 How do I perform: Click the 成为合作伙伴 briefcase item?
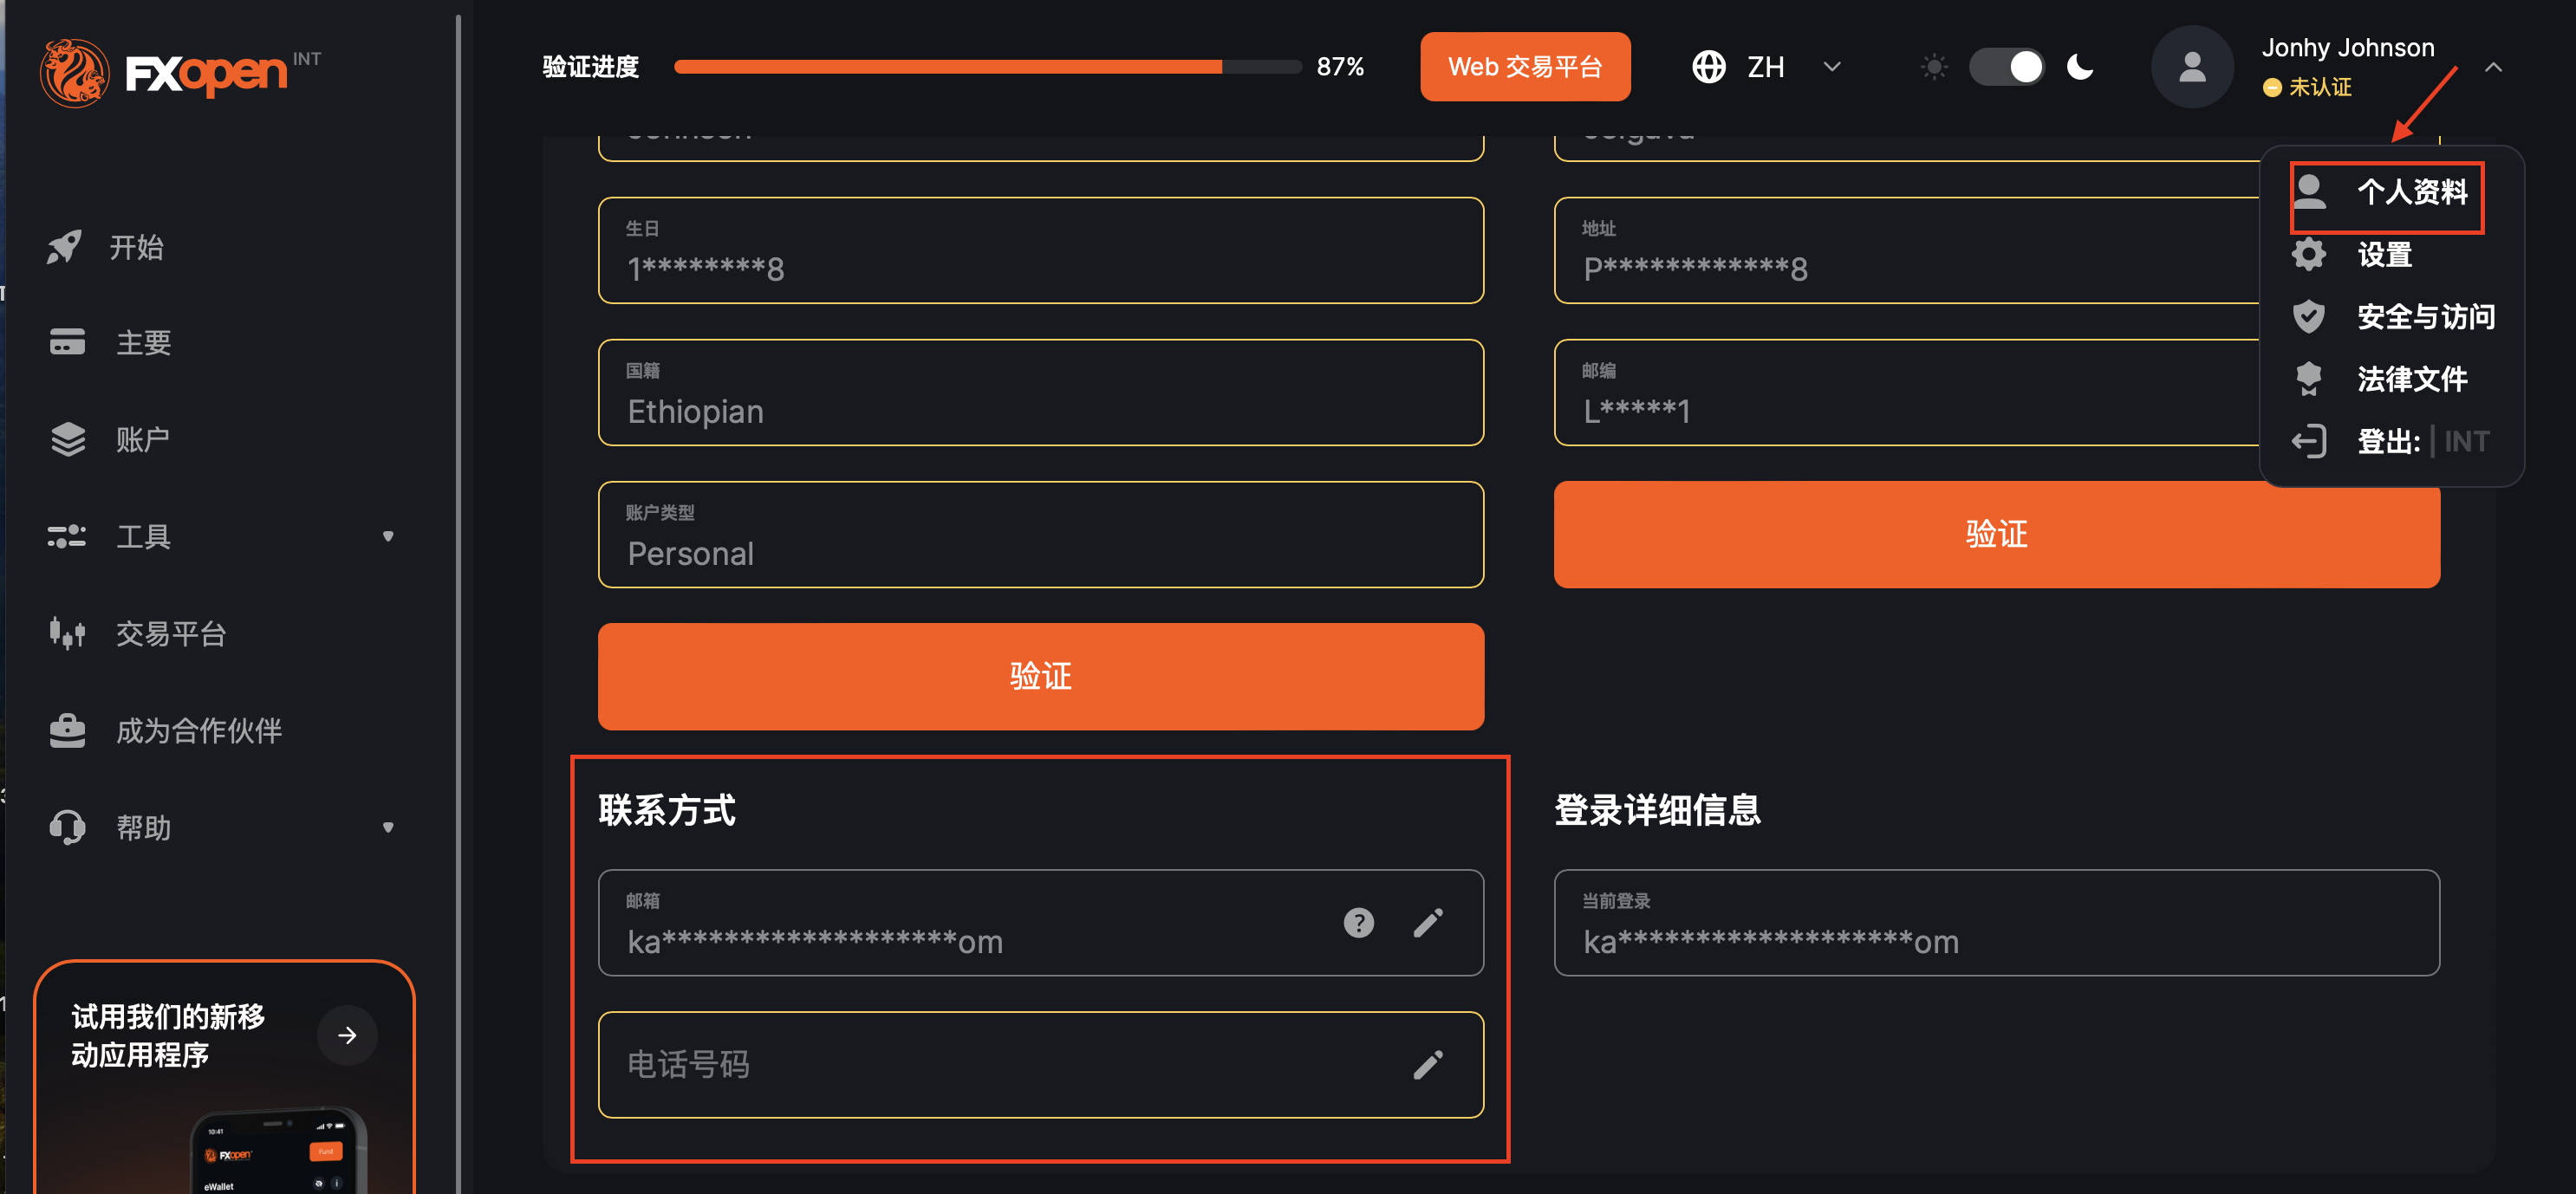point(198,730)
